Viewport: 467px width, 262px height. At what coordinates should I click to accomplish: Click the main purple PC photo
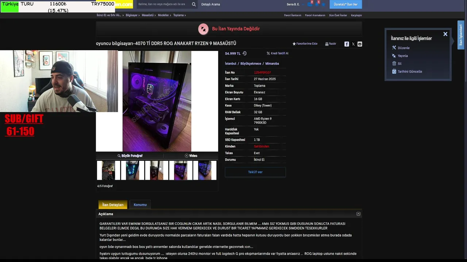pyautogui.click(x=157, y=101)
